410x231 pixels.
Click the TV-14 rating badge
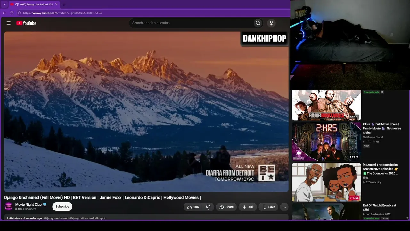tap(385, 218)
